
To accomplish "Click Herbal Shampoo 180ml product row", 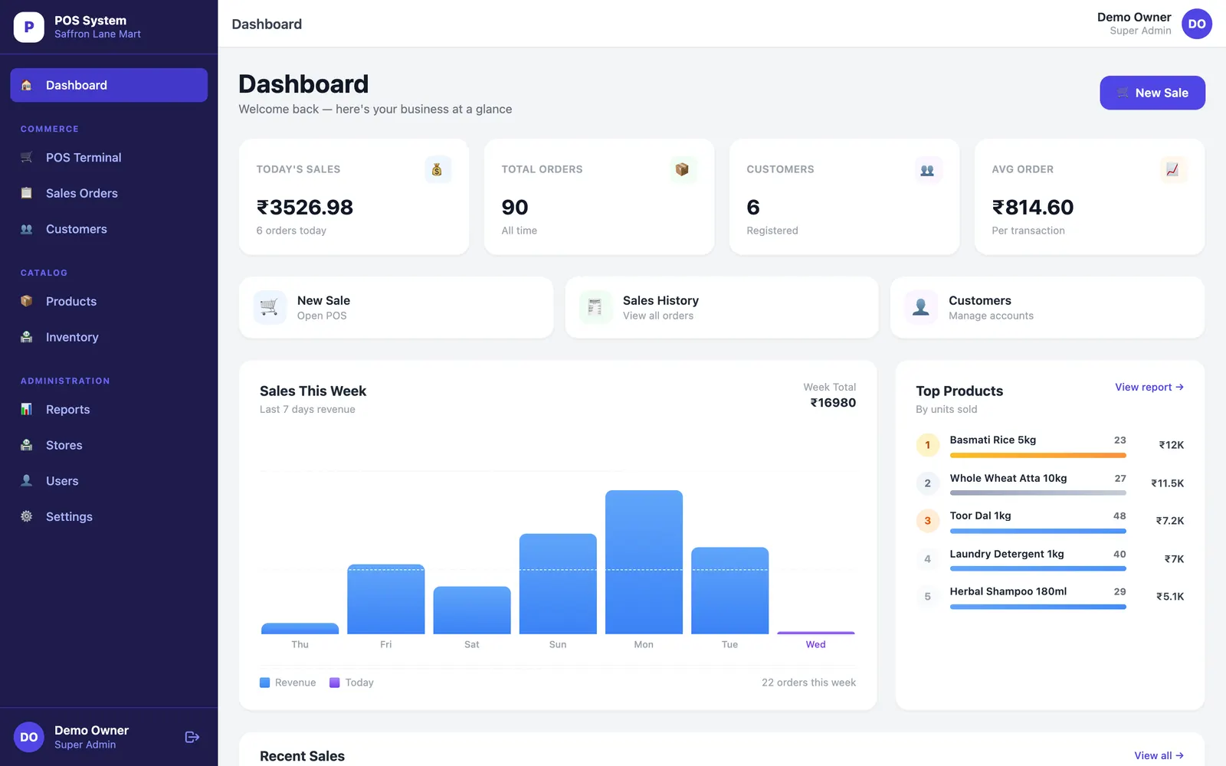I will tap(1050, 597).
